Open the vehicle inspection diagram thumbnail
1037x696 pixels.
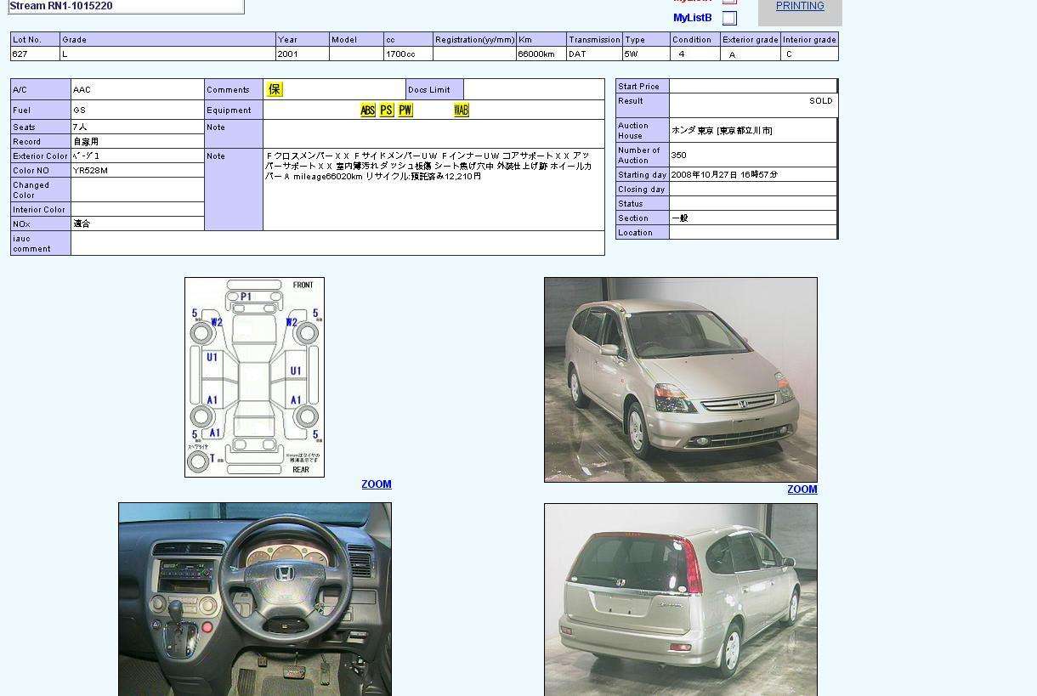pyautogui.click(x=254, y=377)
